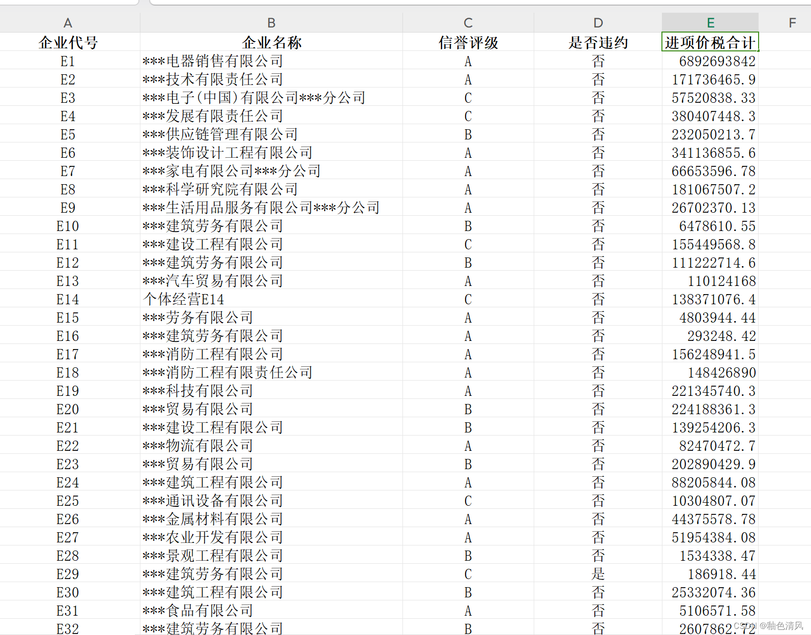Select ***汽车贸易有限公司 cell

pos(271,281)
